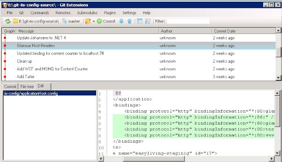Select the 'Add Tatler' commit

[139, 76]
